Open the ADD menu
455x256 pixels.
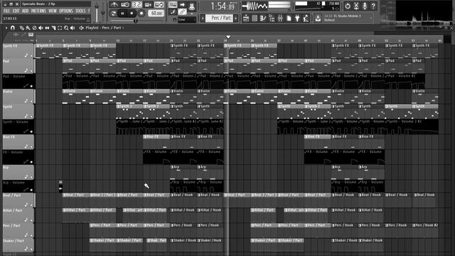coord(26,11)
